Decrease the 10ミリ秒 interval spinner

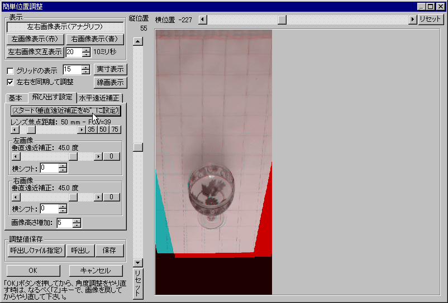click(86, 54)
